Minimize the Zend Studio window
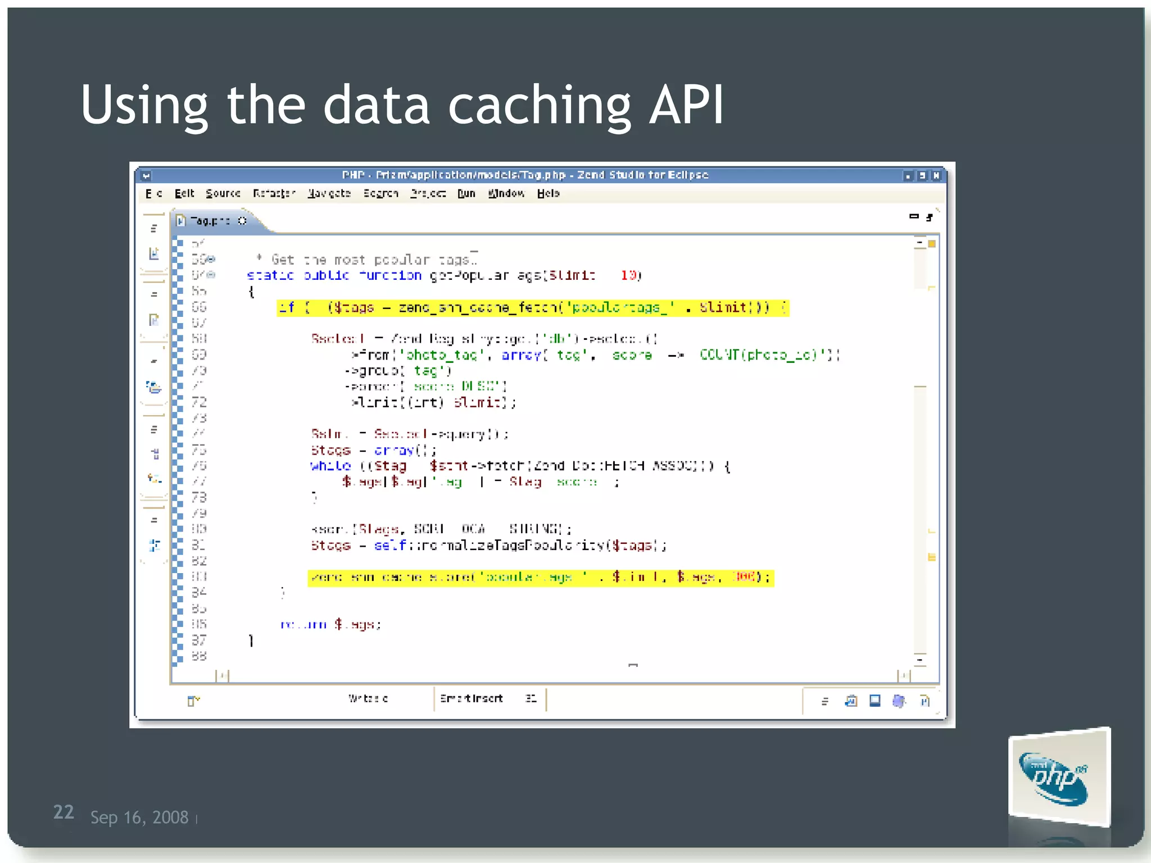Viewport: 1151px width, 863px height. (x=908, y=176)
